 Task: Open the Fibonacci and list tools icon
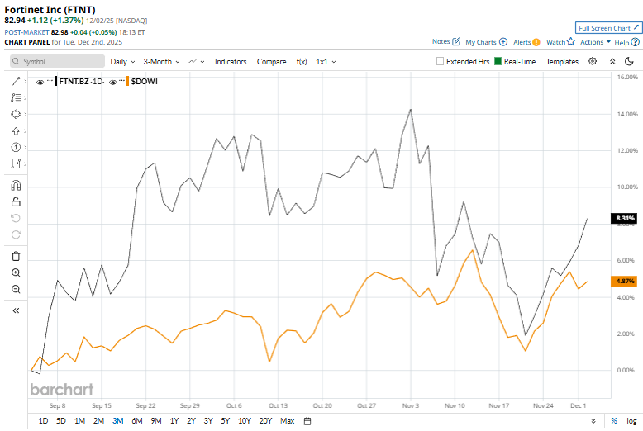point(16,97)
